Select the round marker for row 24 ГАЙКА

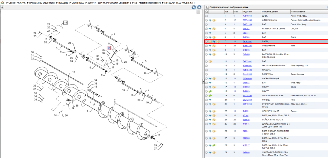[206, 120]
